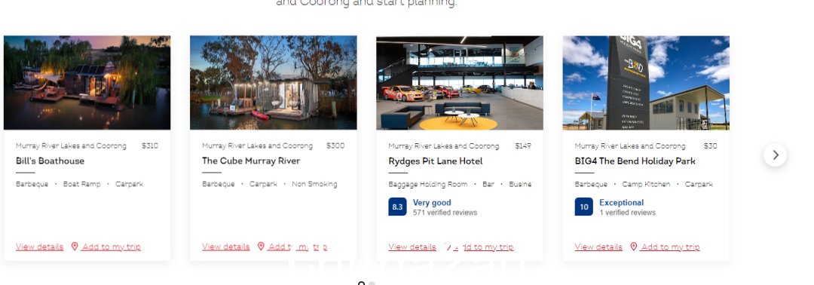Click the 8.3 rating badge
The height and width of the screenshot is (285, 814).
[x=398, y=207]
